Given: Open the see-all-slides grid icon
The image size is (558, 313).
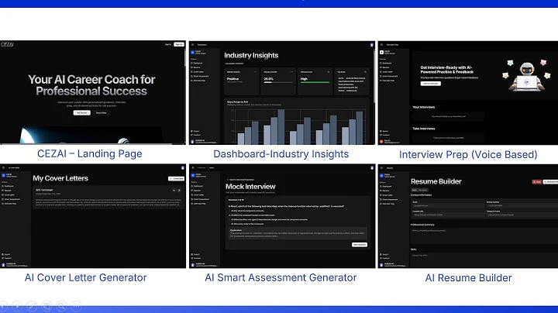Looking at the screenshot, I should coord(46,305).
